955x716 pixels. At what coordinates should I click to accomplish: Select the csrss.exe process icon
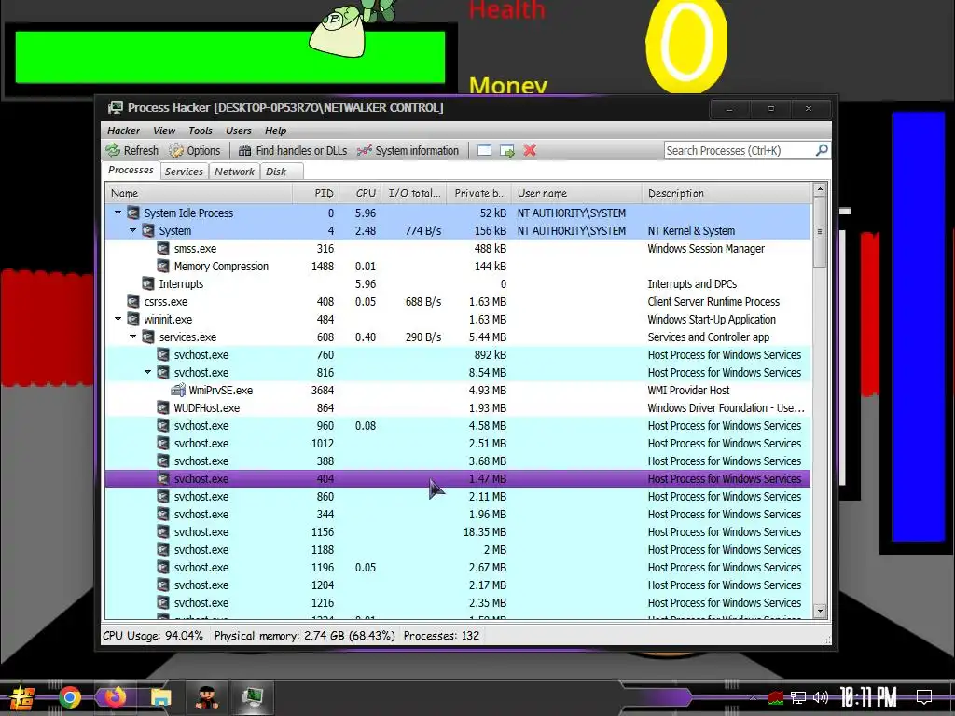tap(133, 301)
